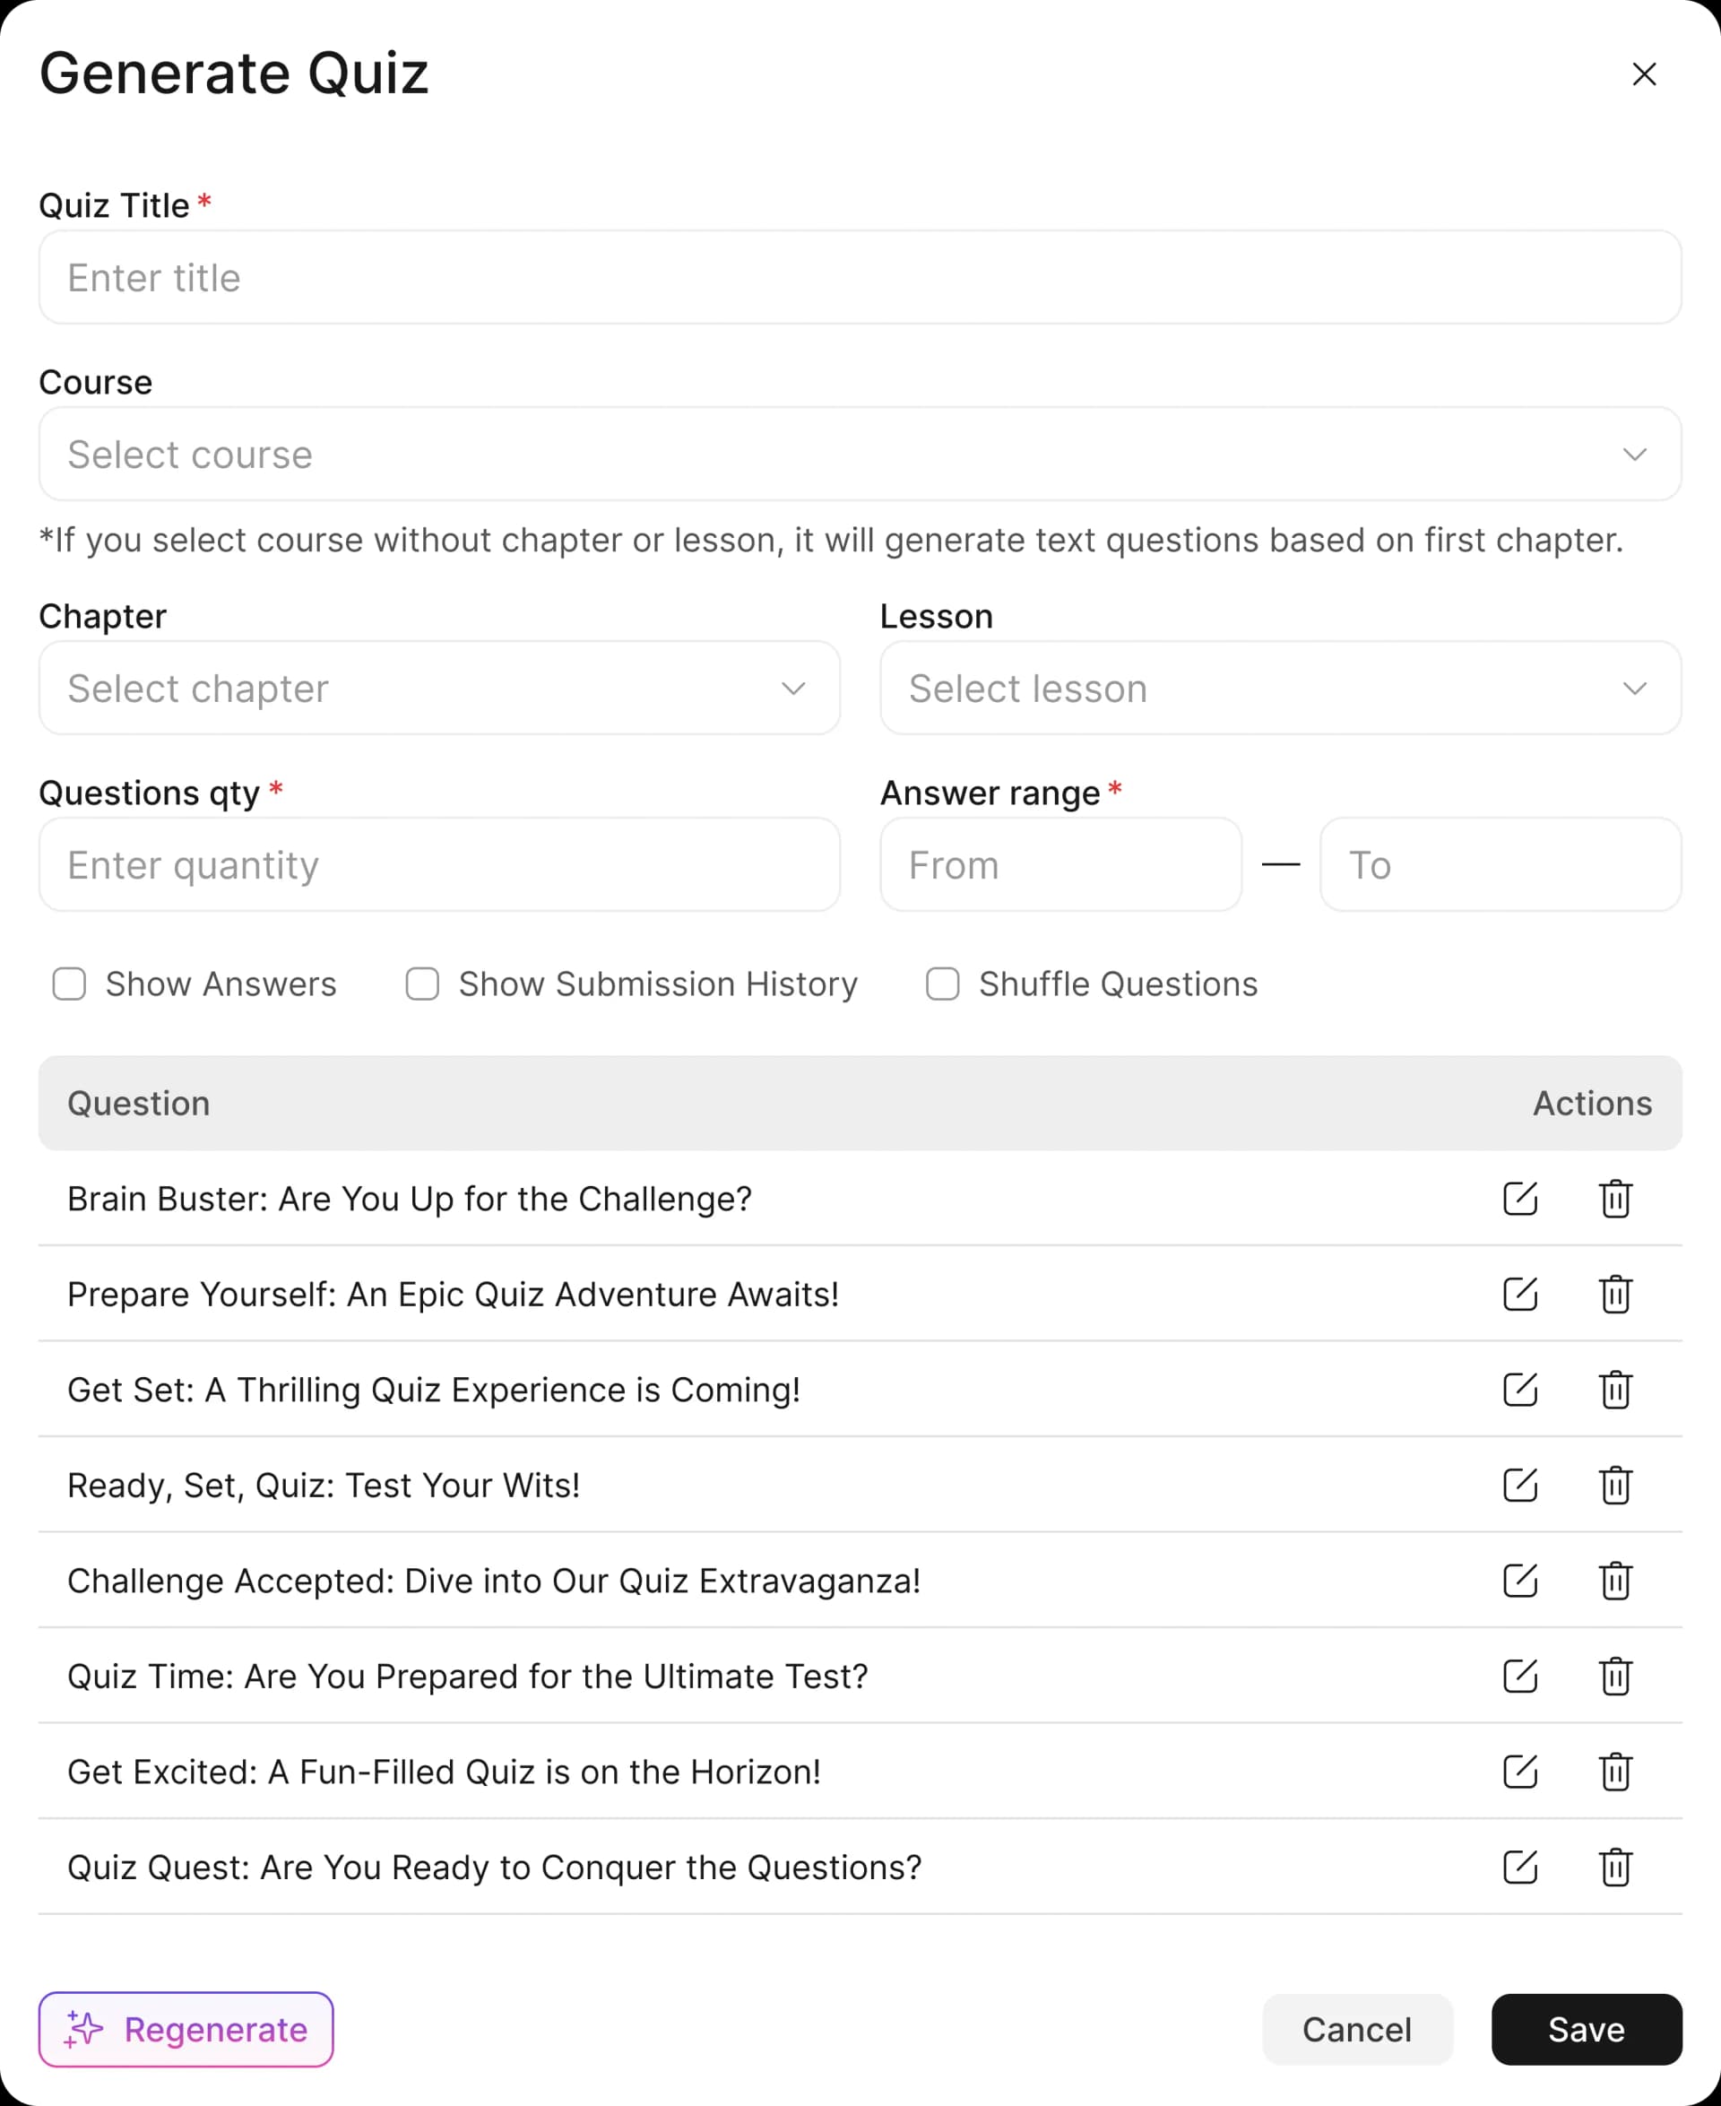The image size is (1721, 2106).
Task: Open the Select course dropdown
Action: (x=860, y=455)
